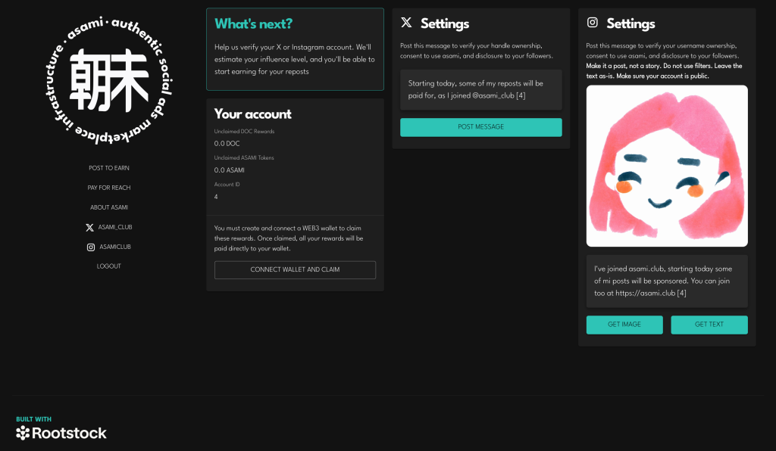Click the Instagram logo in Settings header
This screenshot has height=451, width=776.
click(593, 22)
